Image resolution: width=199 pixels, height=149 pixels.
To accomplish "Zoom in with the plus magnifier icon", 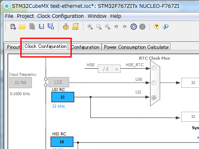I will 90,26.
